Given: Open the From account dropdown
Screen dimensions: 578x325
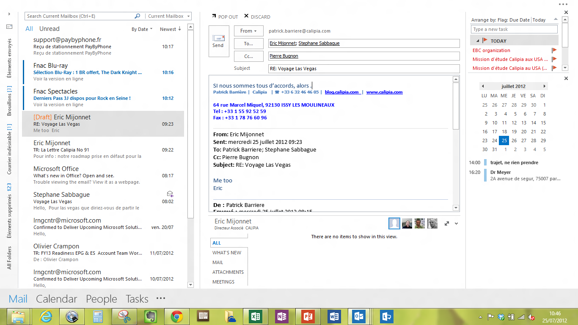Looking at the screenshot, I should pyautogui.click(x=248, y=31).
